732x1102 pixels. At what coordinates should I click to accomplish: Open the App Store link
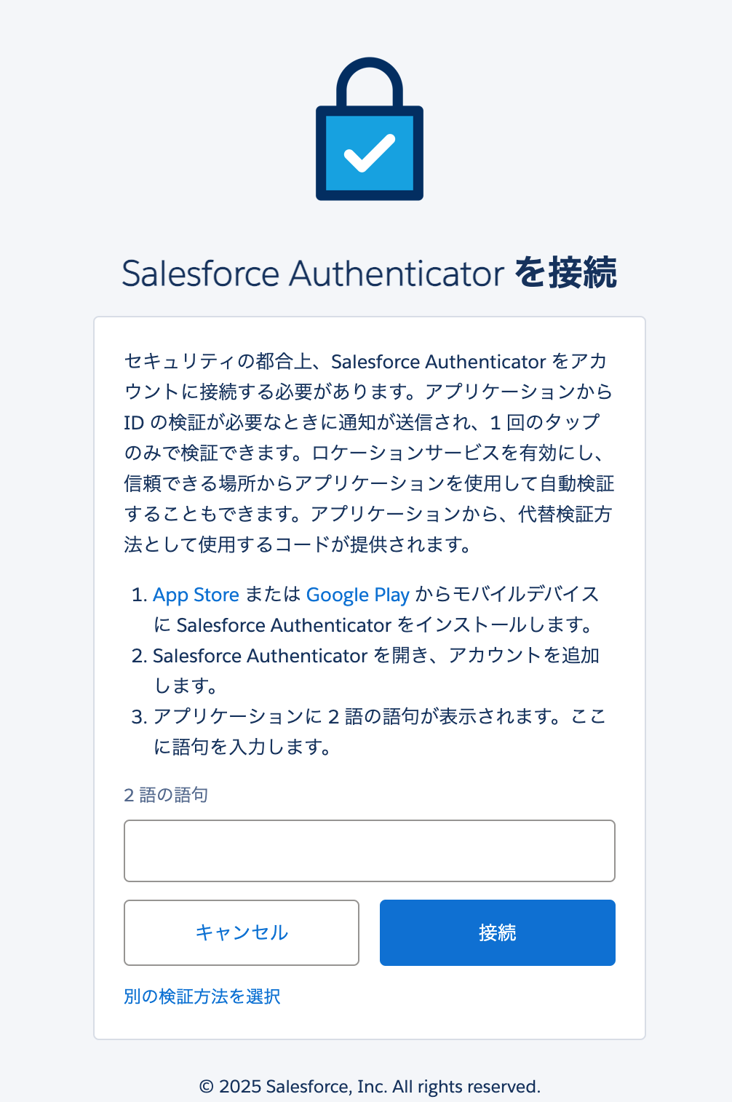click(195, 595)
